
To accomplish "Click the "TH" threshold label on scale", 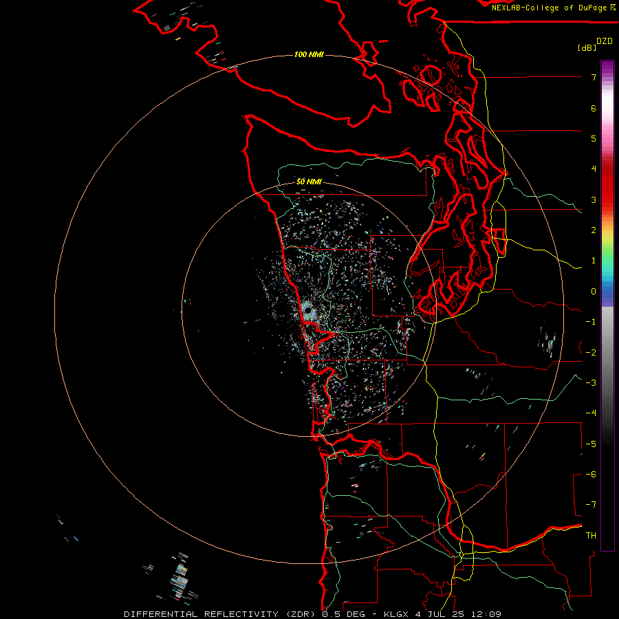I will pyautogui.click(x=591, y=535).
